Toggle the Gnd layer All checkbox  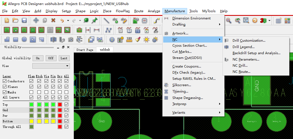pyautogui.click(x=66, y=110)
